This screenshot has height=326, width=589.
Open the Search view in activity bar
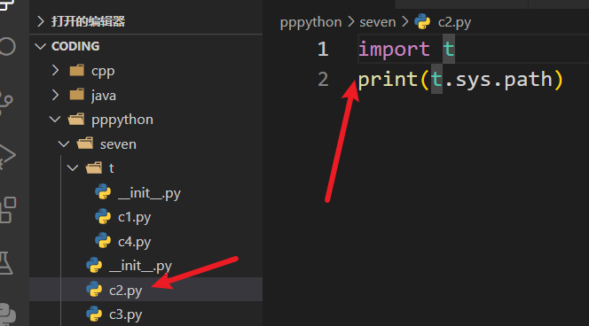pyautogui.click(x=7, y=47)
